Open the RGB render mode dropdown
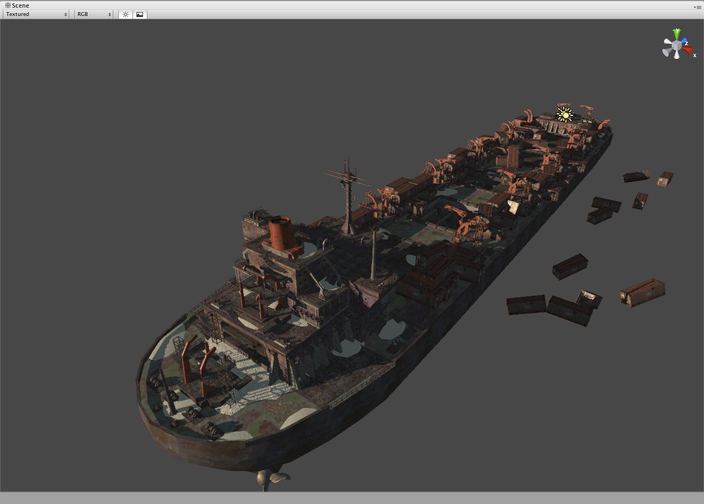The image size is (704, 504). pyautogui.click(x=94, y=14)
